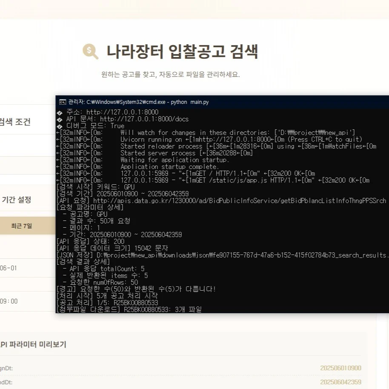
Task: Click the Started server process line
Action: (x=154, y=153)
